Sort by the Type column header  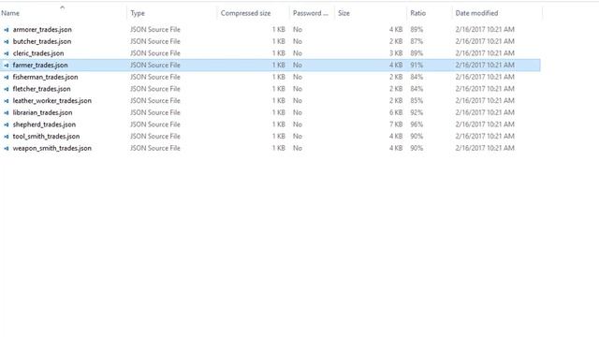(x=138, y=13)
